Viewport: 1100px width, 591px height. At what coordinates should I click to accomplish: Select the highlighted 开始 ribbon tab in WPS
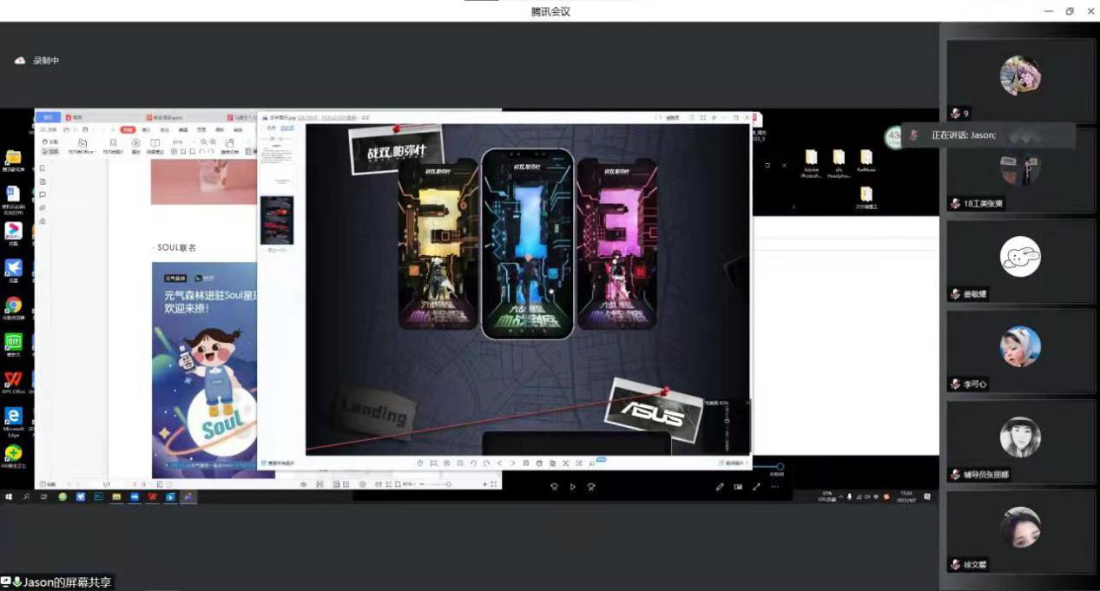tap(128, 129)
